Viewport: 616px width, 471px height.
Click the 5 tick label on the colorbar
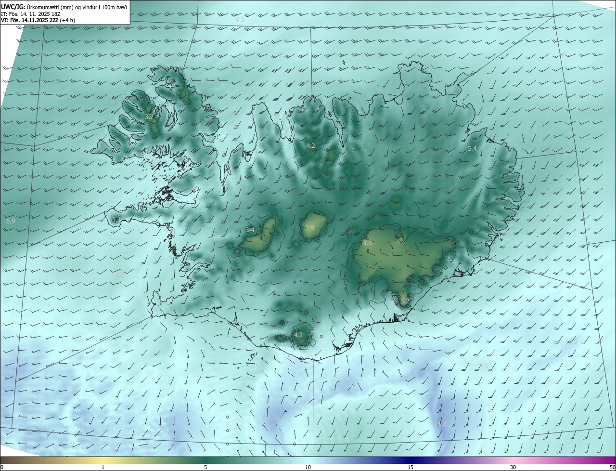[205, 467]
